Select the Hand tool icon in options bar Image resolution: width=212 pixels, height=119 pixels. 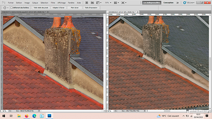(5, 8)
